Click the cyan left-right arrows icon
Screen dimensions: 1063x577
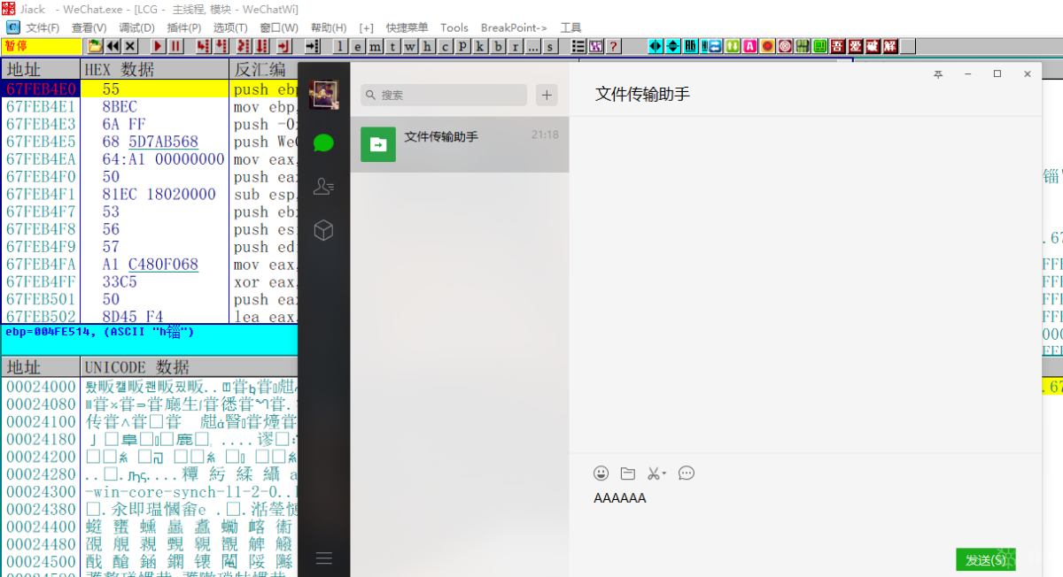[656, 46]
